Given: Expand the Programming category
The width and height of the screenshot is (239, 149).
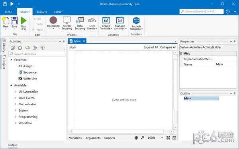Looking at the screenshot, I should (x=16, y=117).
